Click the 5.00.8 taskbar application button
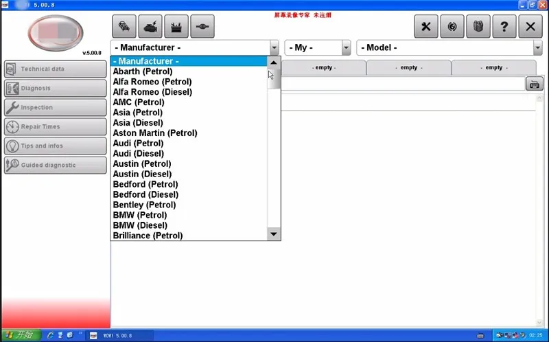 tap(119, 336)
